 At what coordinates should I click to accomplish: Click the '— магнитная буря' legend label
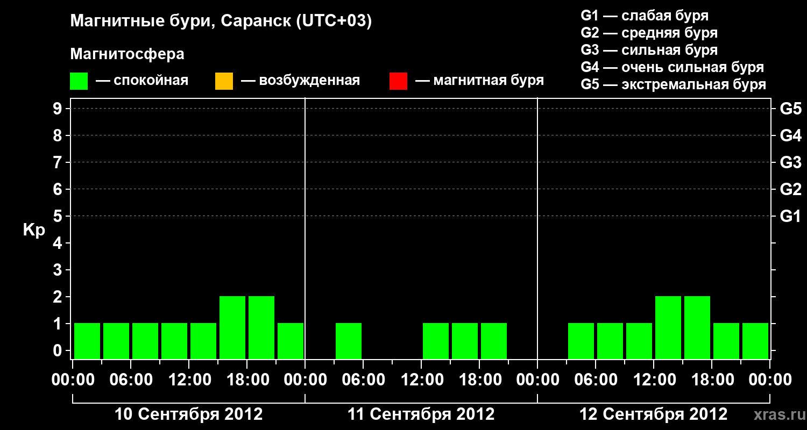tap(480, 81)
